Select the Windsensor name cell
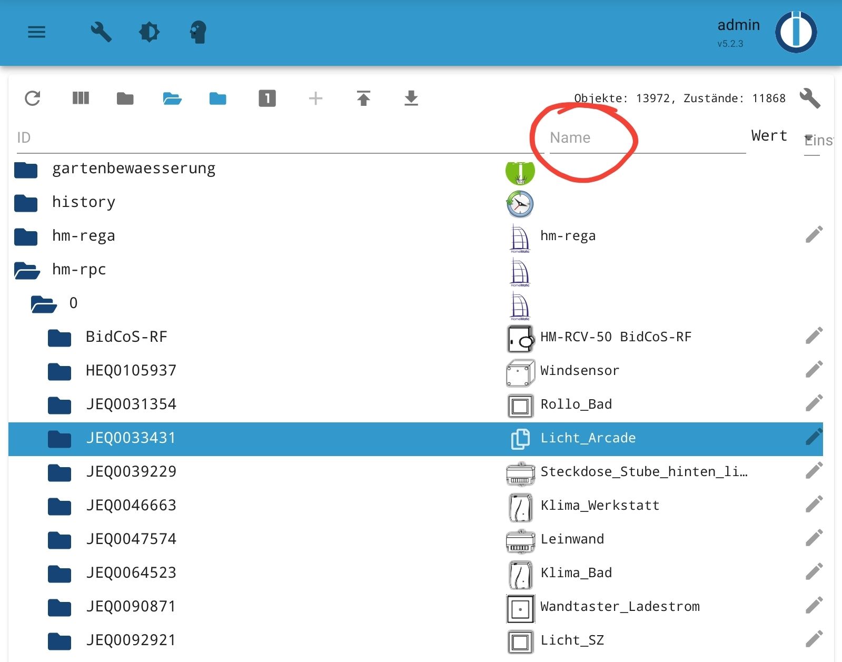Screen dimensions: 842x662 point(580,370)
